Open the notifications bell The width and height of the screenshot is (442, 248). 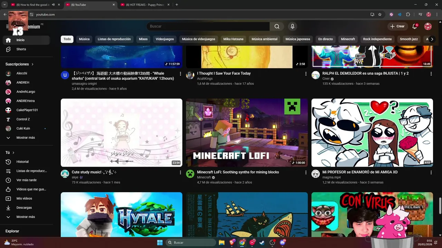415,27
